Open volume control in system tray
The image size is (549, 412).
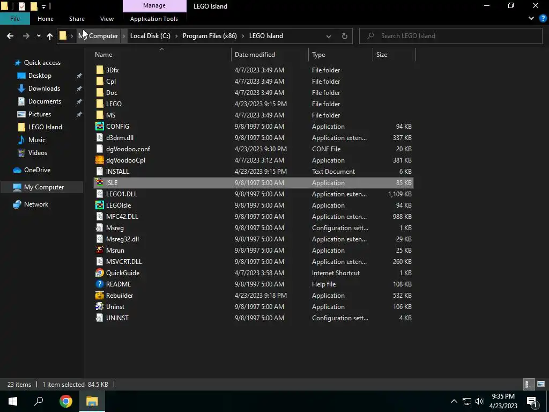[479, 401]
